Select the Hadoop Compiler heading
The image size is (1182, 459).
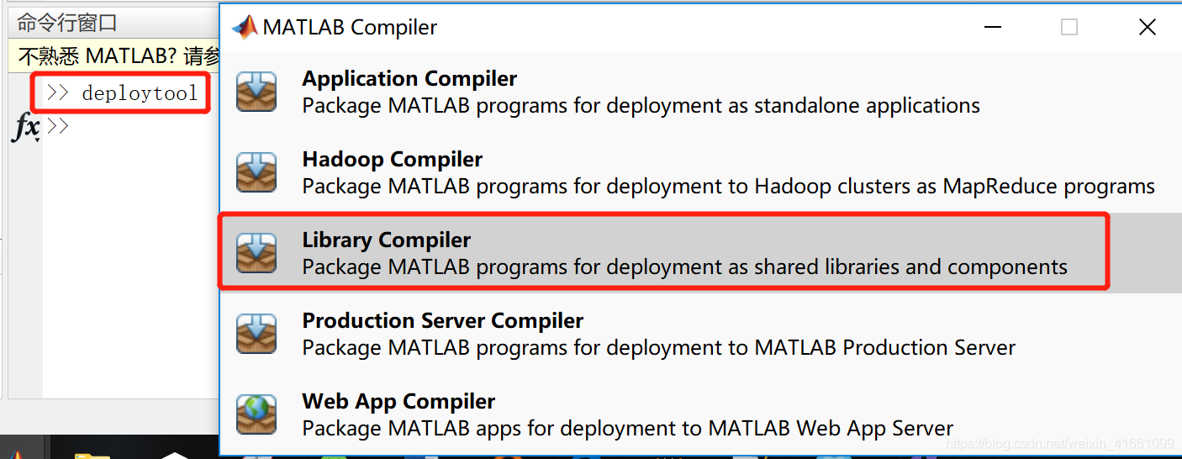(392, 159)
